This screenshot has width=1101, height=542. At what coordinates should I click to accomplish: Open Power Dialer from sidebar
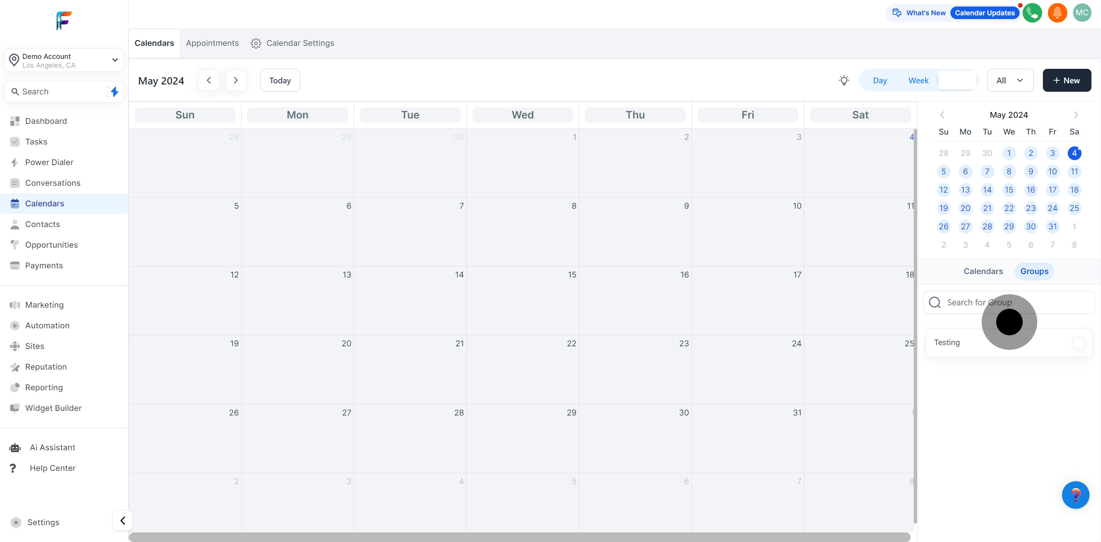(x=49, y=162)
